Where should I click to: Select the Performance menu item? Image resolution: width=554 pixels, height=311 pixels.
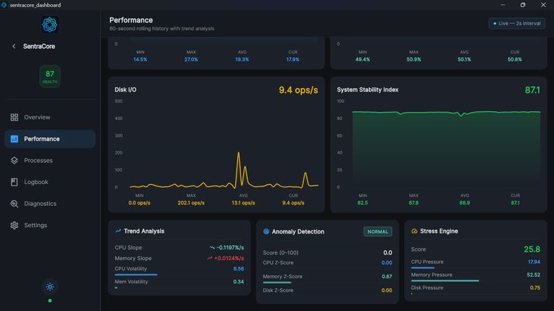pos(49,139)
